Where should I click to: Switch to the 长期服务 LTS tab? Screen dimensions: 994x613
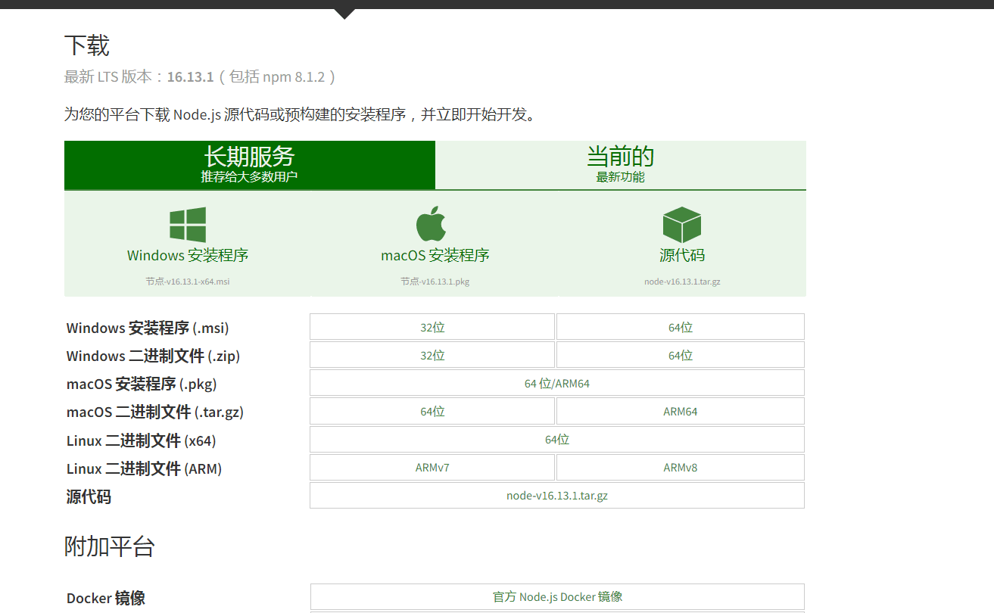tap(250, 165)
